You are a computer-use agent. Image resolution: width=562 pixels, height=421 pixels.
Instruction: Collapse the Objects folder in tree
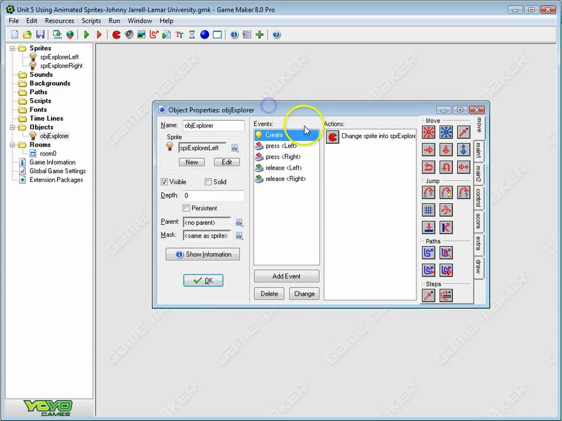[x=12, y=127]
